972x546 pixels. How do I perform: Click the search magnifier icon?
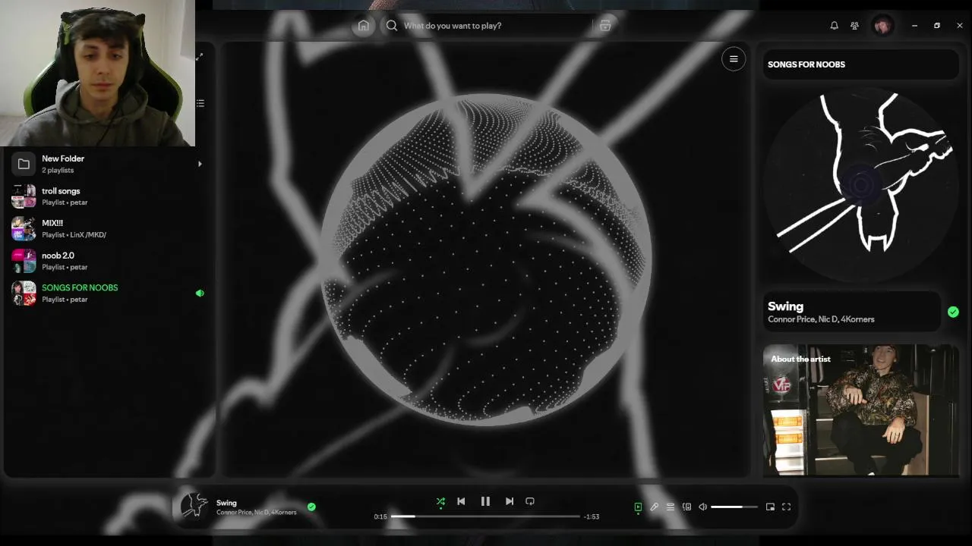point(392,26)
